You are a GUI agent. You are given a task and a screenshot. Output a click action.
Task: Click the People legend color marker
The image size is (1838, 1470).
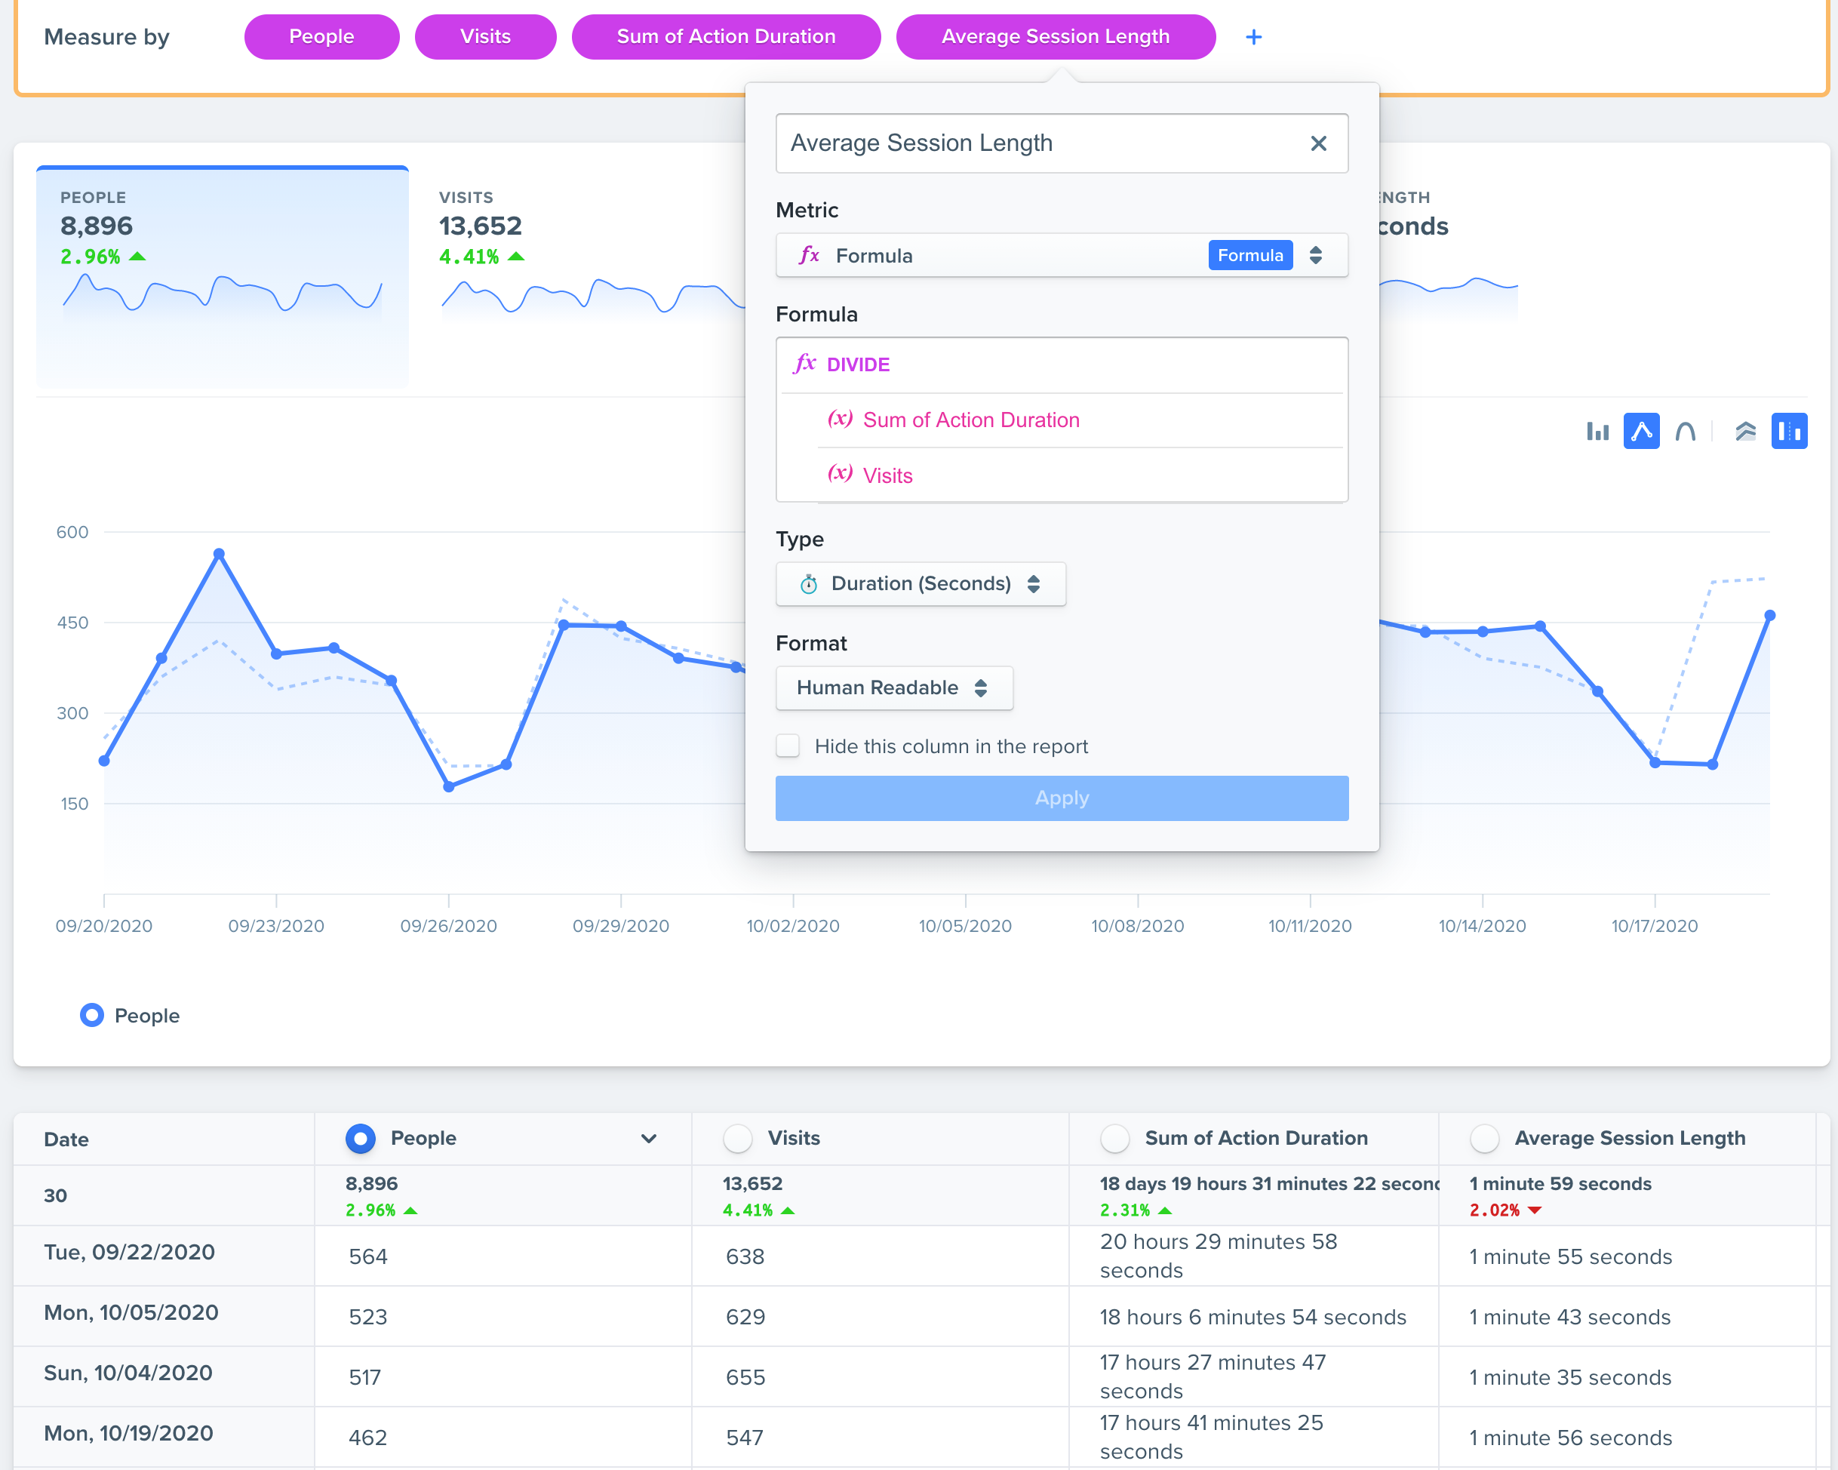point(92,1016)
